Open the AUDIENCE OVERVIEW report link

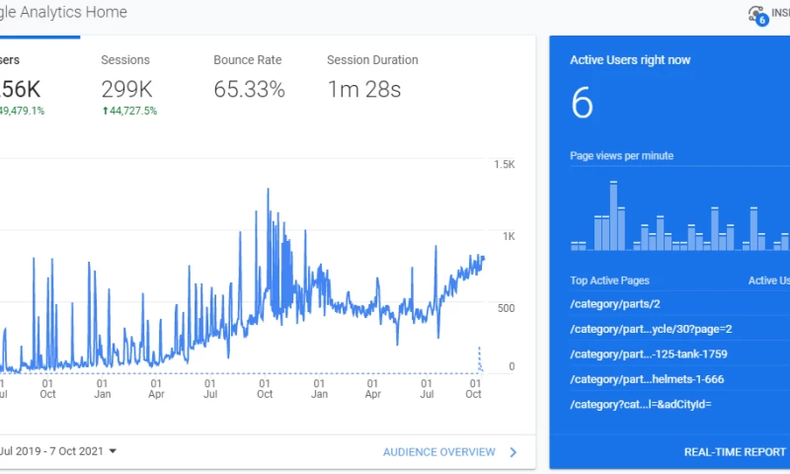(x=439, y=452)
